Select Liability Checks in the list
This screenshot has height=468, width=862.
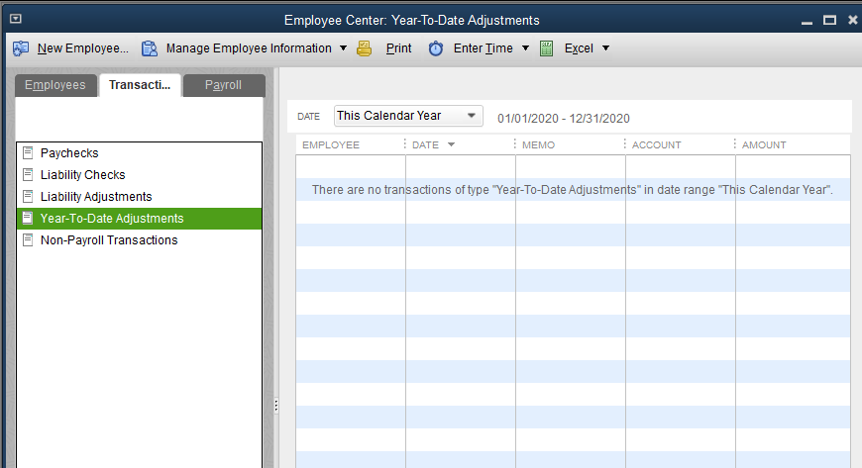pyautogui.click(x=140, y=175)
